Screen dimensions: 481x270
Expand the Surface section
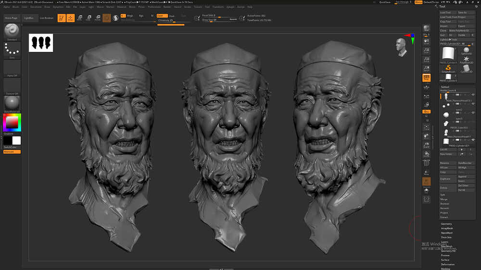point(445,260)
